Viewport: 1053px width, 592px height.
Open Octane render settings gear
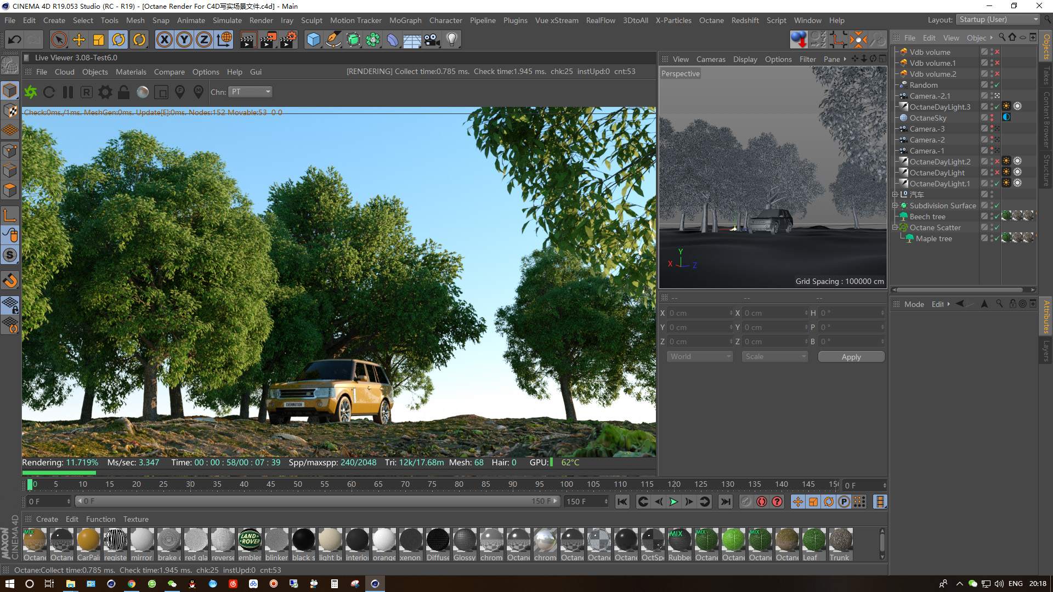(105, 92)
